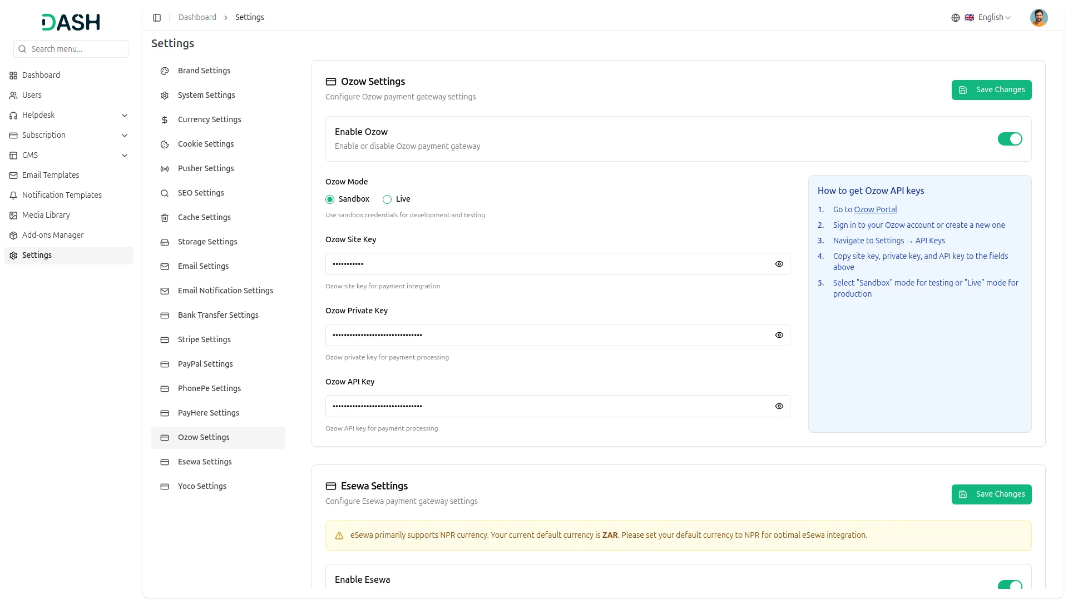Click the "Configure Ozow payment gateway settings" text
The height and width of the screenshot is (600, 1068).
400,97
